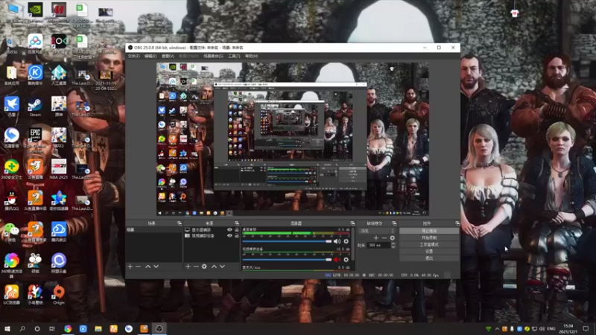Screen dimensions: 596x335
Task: Open the View (查看) menu in OBS
Action: (x=168, y=57)
